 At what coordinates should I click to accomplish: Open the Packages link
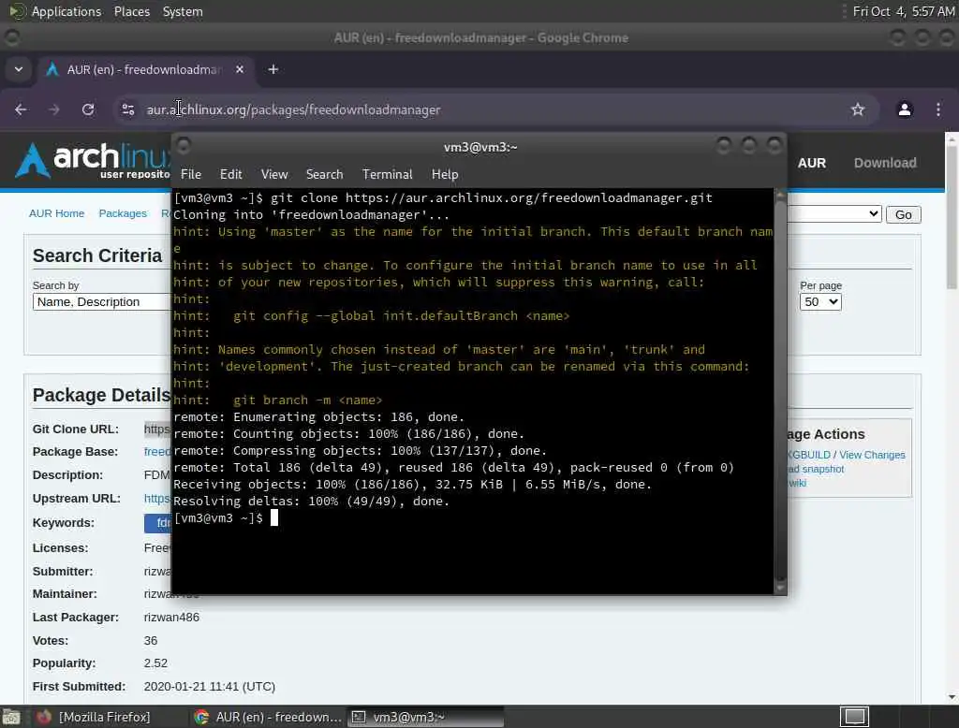point(123,213)
